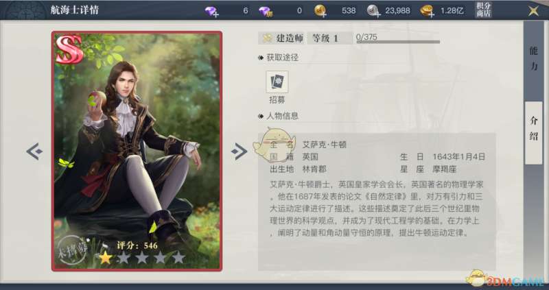Open the 招募 recruit card icon
The image size is (549, 290).
point(277,82)
